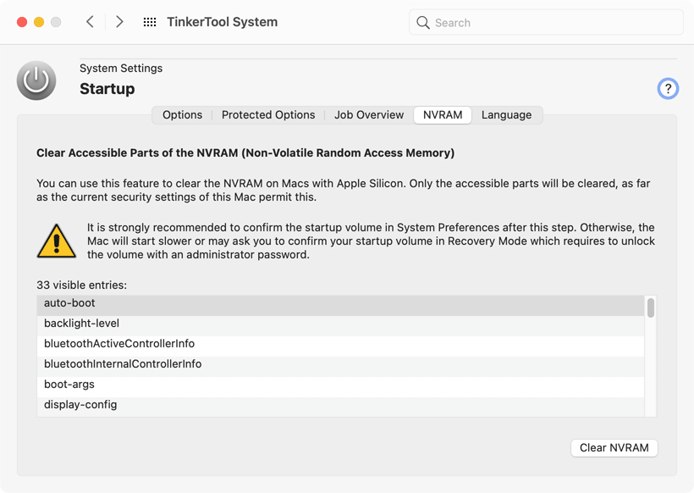Click the TinkerTool System window title

coord(223,22)
